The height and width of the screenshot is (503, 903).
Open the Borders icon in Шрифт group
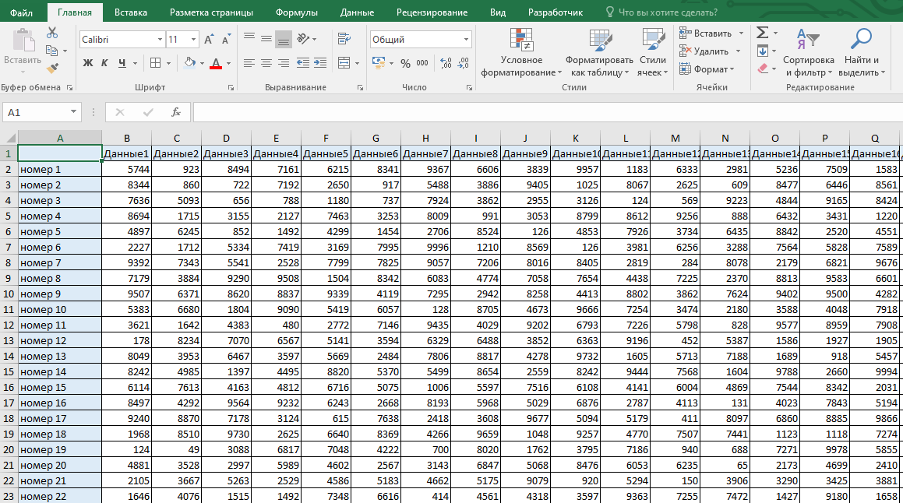156,63
